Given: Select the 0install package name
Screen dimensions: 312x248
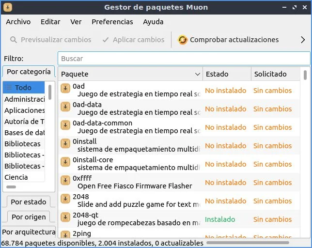Looking at the screenshot, I should pyautogui.click(x=85, y=141).
